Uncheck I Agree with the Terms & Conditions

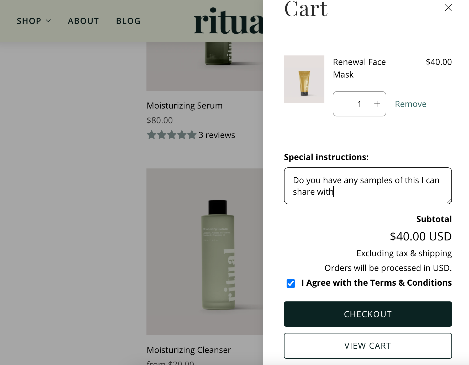pyautogui.click(x=291, y=284)
